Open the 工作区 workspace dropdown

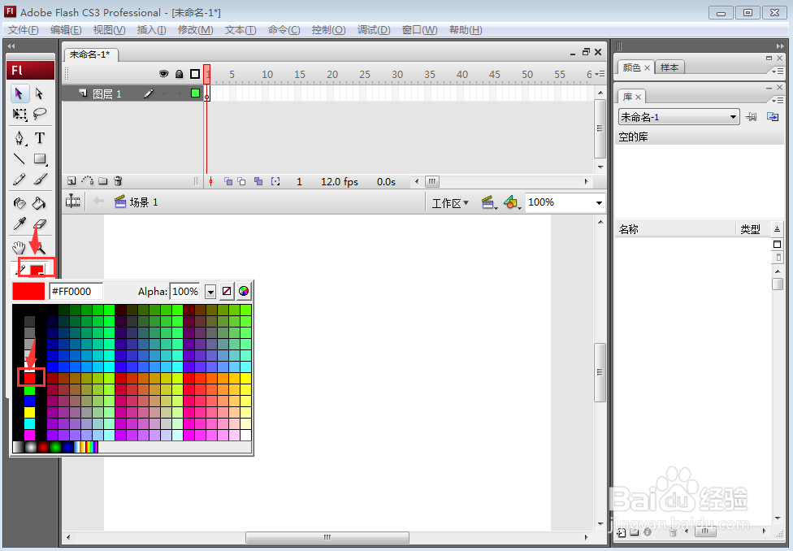(x=450, y=203)
